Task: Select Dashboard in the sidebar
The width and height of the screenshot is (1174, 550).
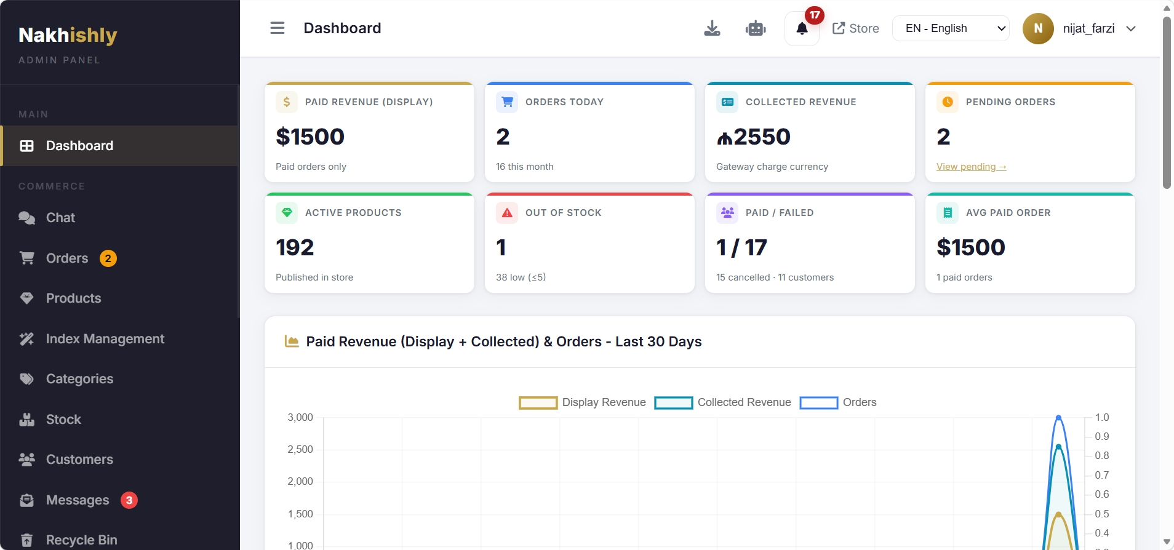Action: tap(120, 146)
